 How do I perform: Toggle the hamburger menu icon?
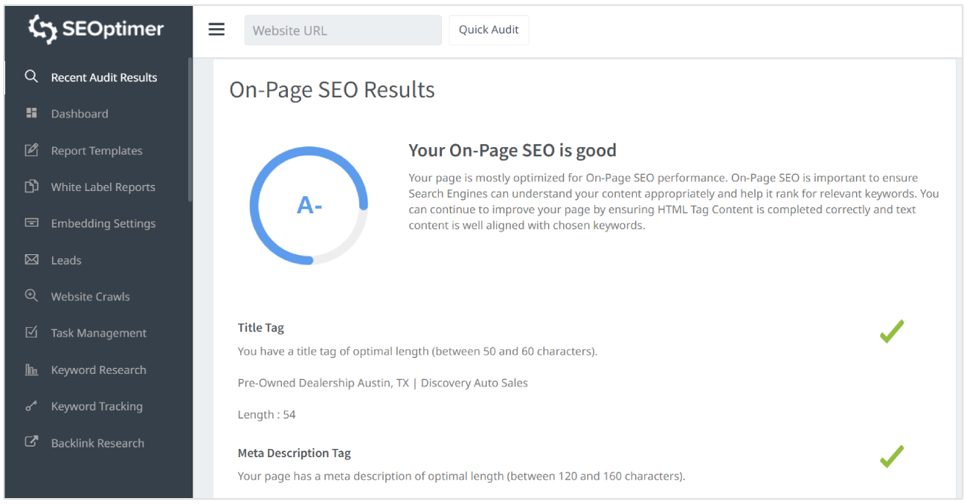[216, 30]
